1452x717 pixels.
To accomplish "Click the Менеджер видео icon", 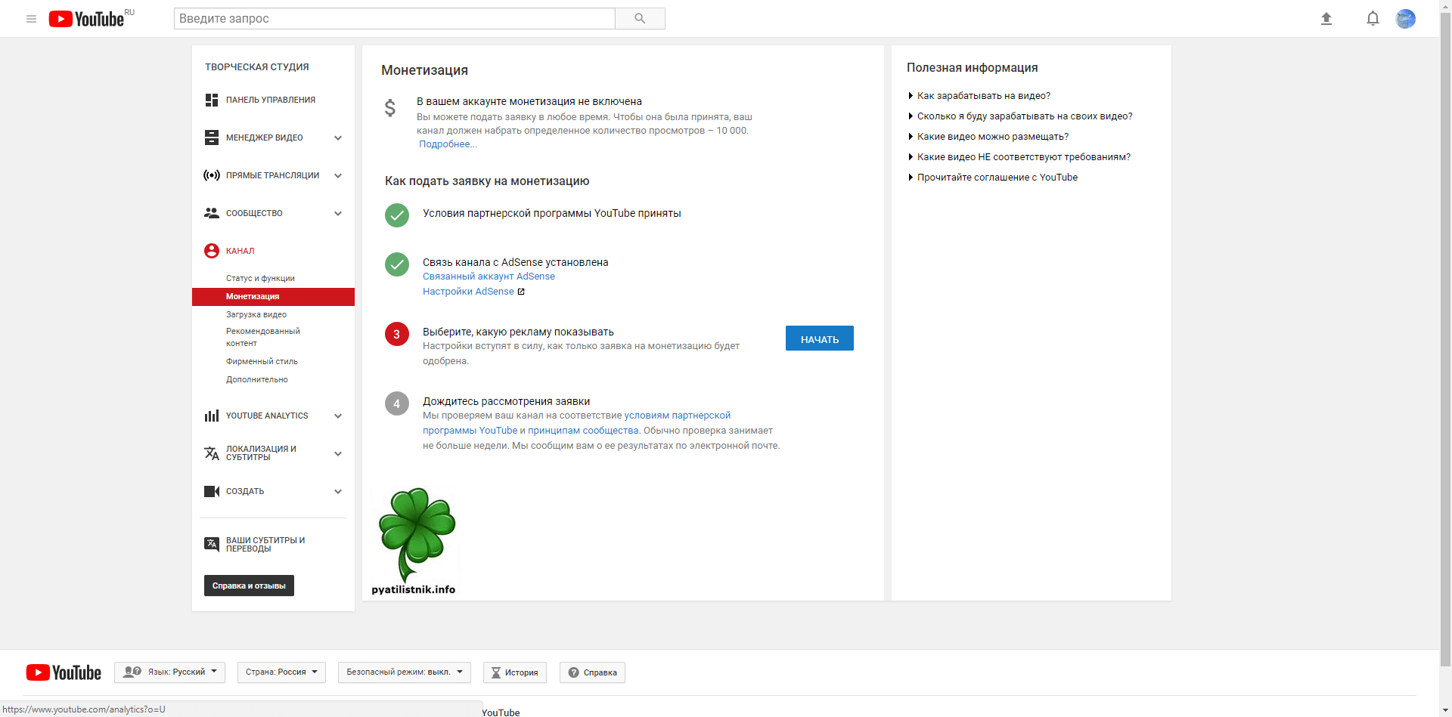I will tap(212, 138).
